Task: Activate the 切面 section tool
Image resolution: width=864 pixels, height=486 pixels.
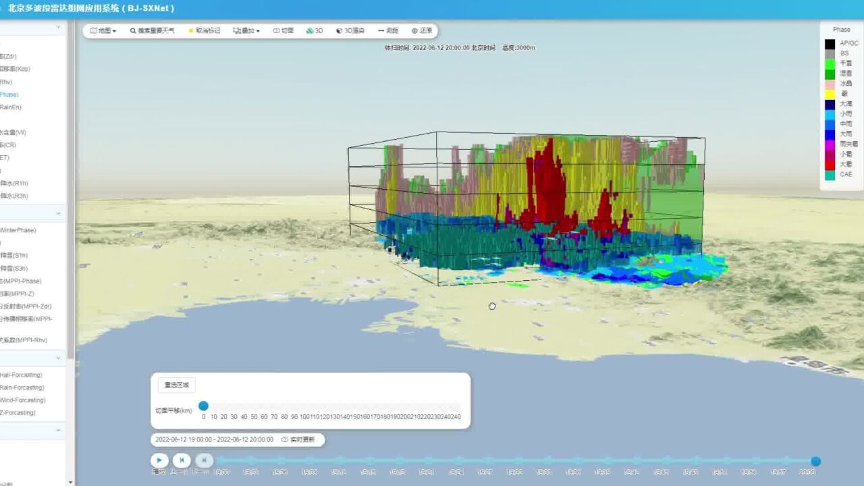Action: tap(283, 30)
